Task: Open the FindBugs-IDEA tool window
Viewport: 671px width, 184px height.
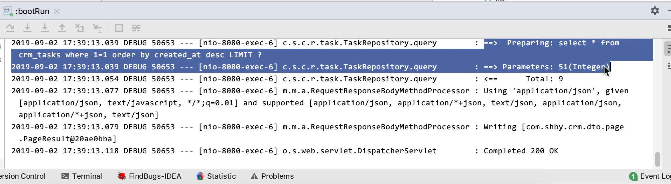Action: click(149, 176)
